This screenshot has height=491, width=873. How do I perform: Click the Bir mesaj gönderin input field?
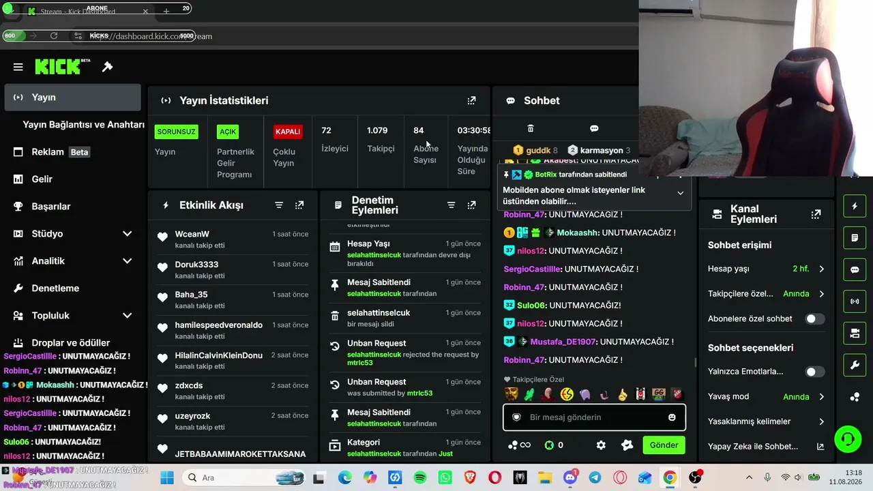594,417
